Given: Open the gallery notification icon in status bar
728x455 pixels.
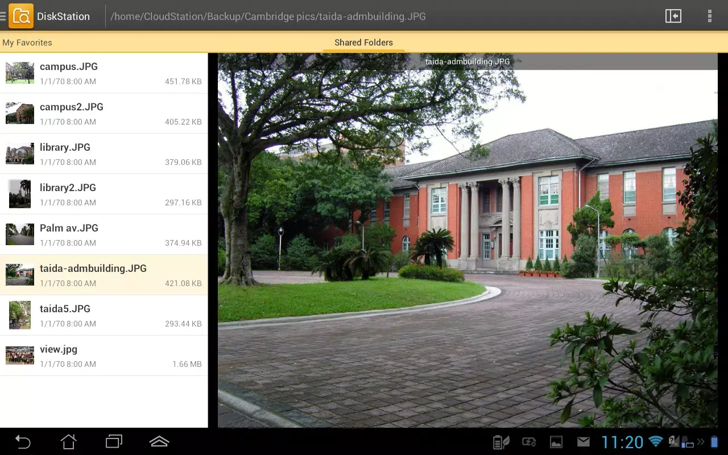Looking at the screenshot, I should 556,441.
